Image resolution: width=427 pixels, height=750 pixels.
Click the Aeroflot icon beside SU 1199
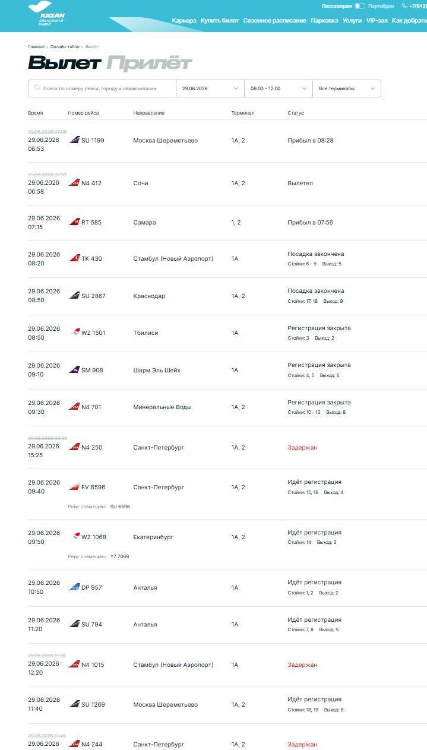click(74, 140)
